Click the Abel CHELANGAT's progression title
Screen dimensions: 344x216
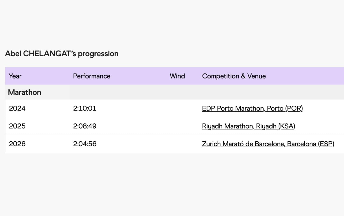pyautogui.click(x=61, y=54)
